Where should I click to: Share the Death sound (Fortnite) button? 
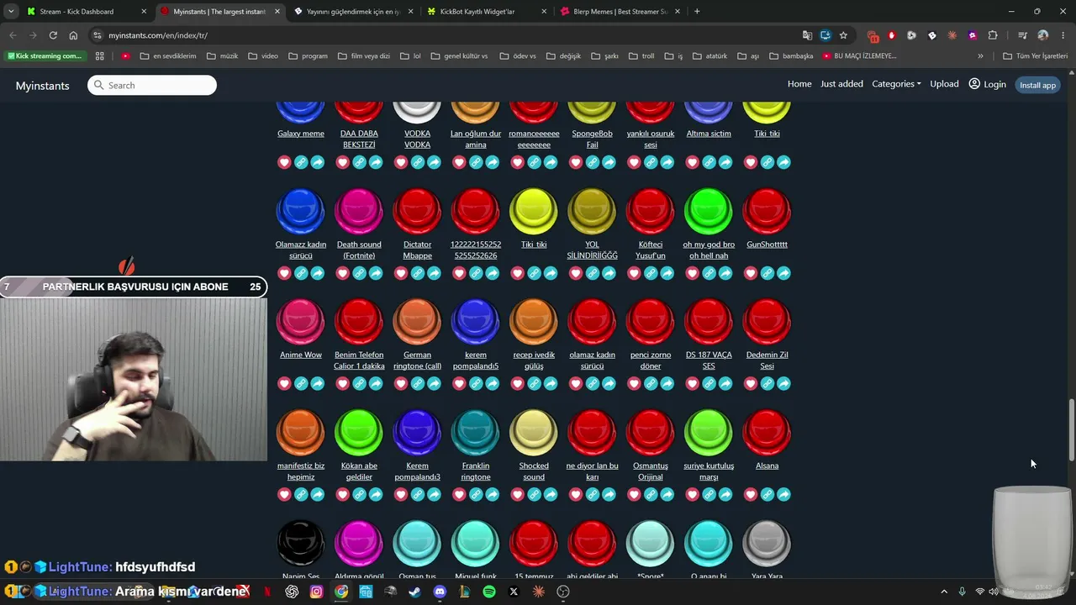click(376, 273)
